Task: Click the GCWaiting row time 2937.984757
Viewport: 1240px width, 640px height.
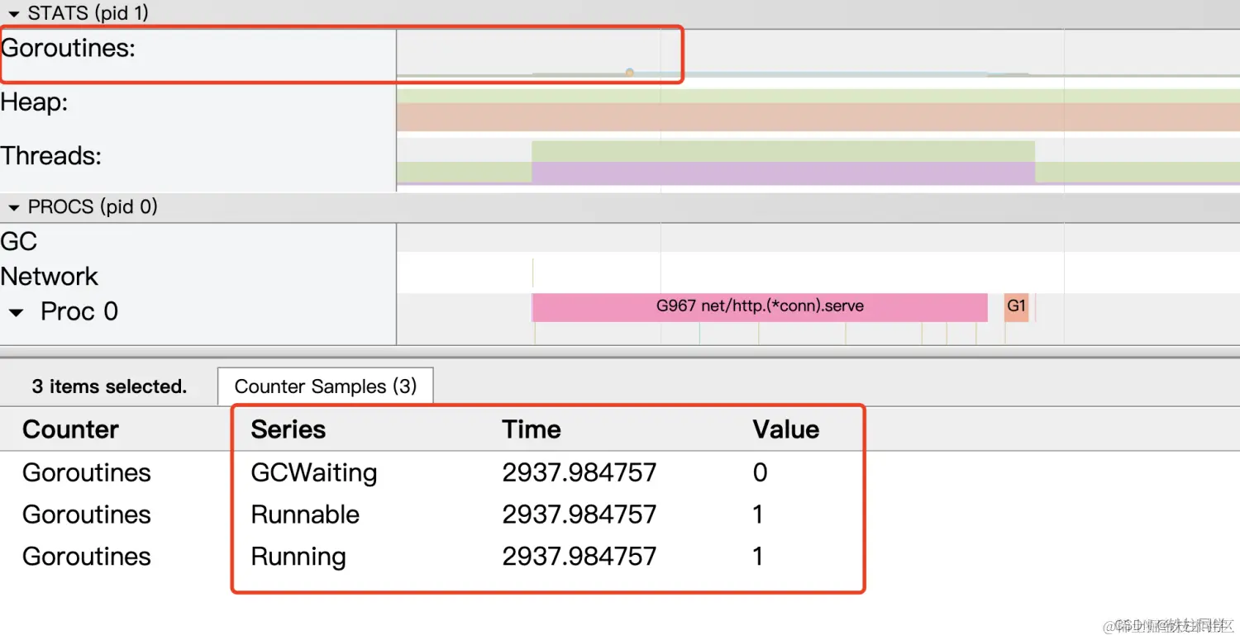Action: (x=579, y=472)
